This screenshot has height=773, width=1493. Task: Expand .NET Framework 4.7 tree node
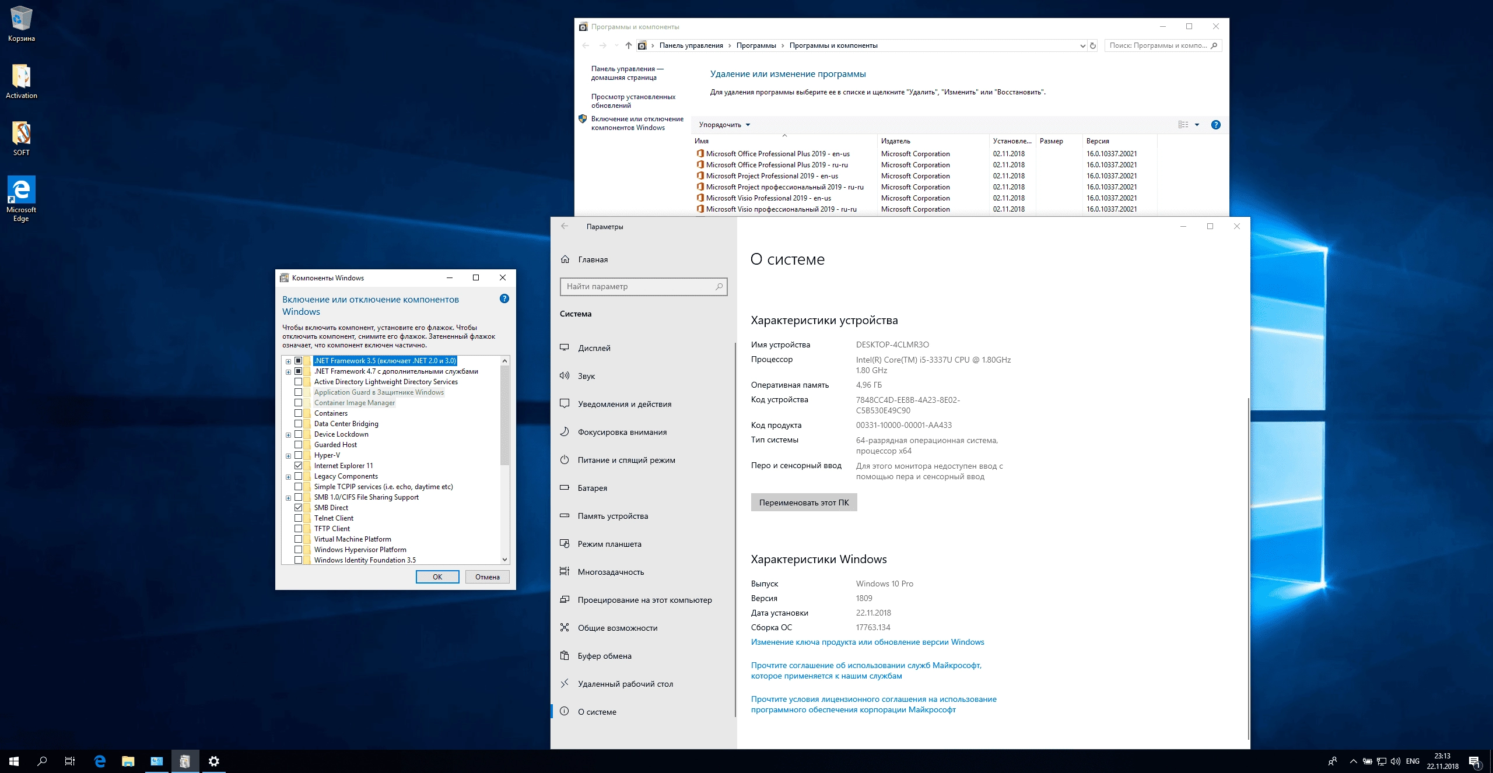click(x=288, y=372)
